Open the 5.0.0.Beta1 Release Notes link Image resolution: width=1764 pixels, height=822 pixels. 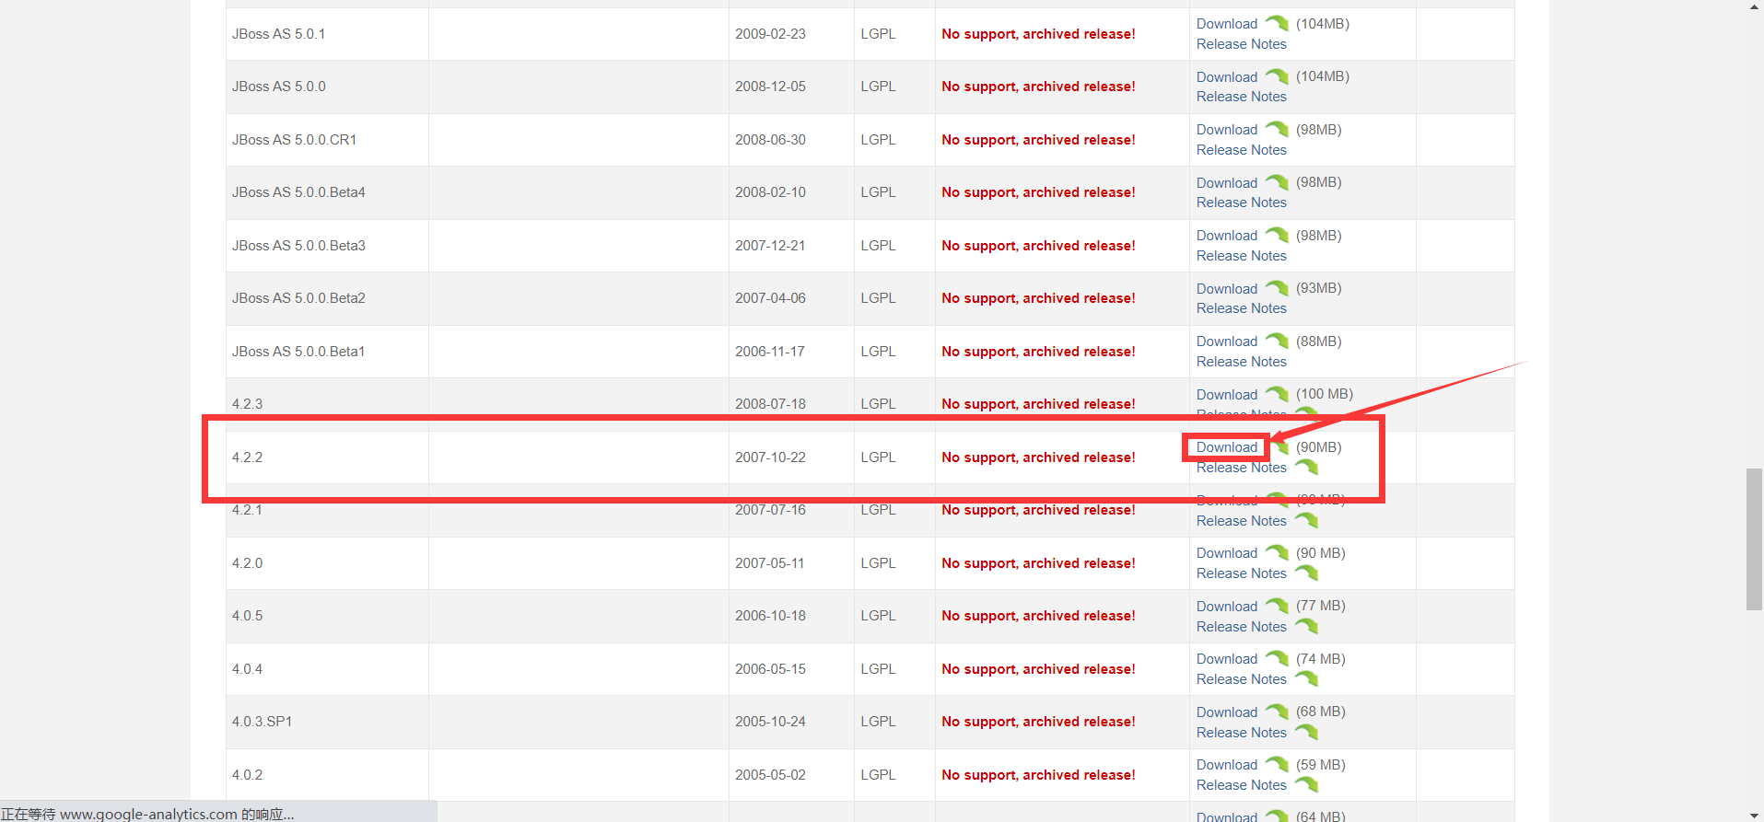(x=1242, y=362)
